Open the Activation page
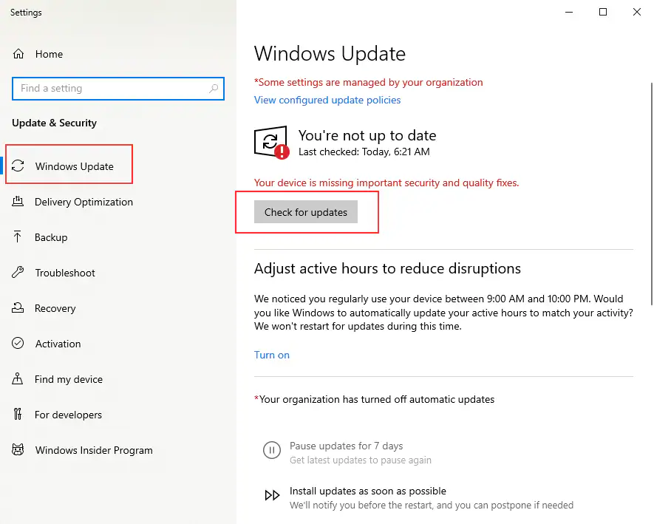Image resolution: width=654 pixels, height=524 pixels. [58, 344]
